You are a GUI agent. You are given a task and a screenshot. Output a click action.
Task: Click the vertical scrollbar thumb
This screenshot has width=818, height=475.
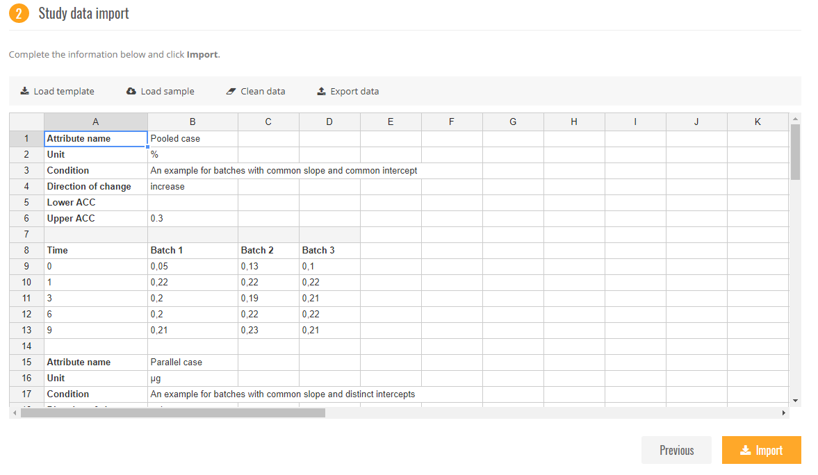point(795,152)
